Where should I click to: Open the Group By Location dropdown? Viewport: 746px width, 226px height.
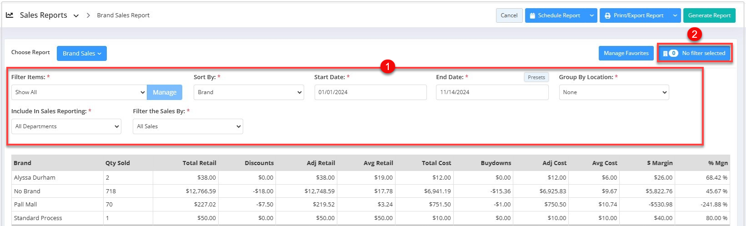tap(614, 92)
